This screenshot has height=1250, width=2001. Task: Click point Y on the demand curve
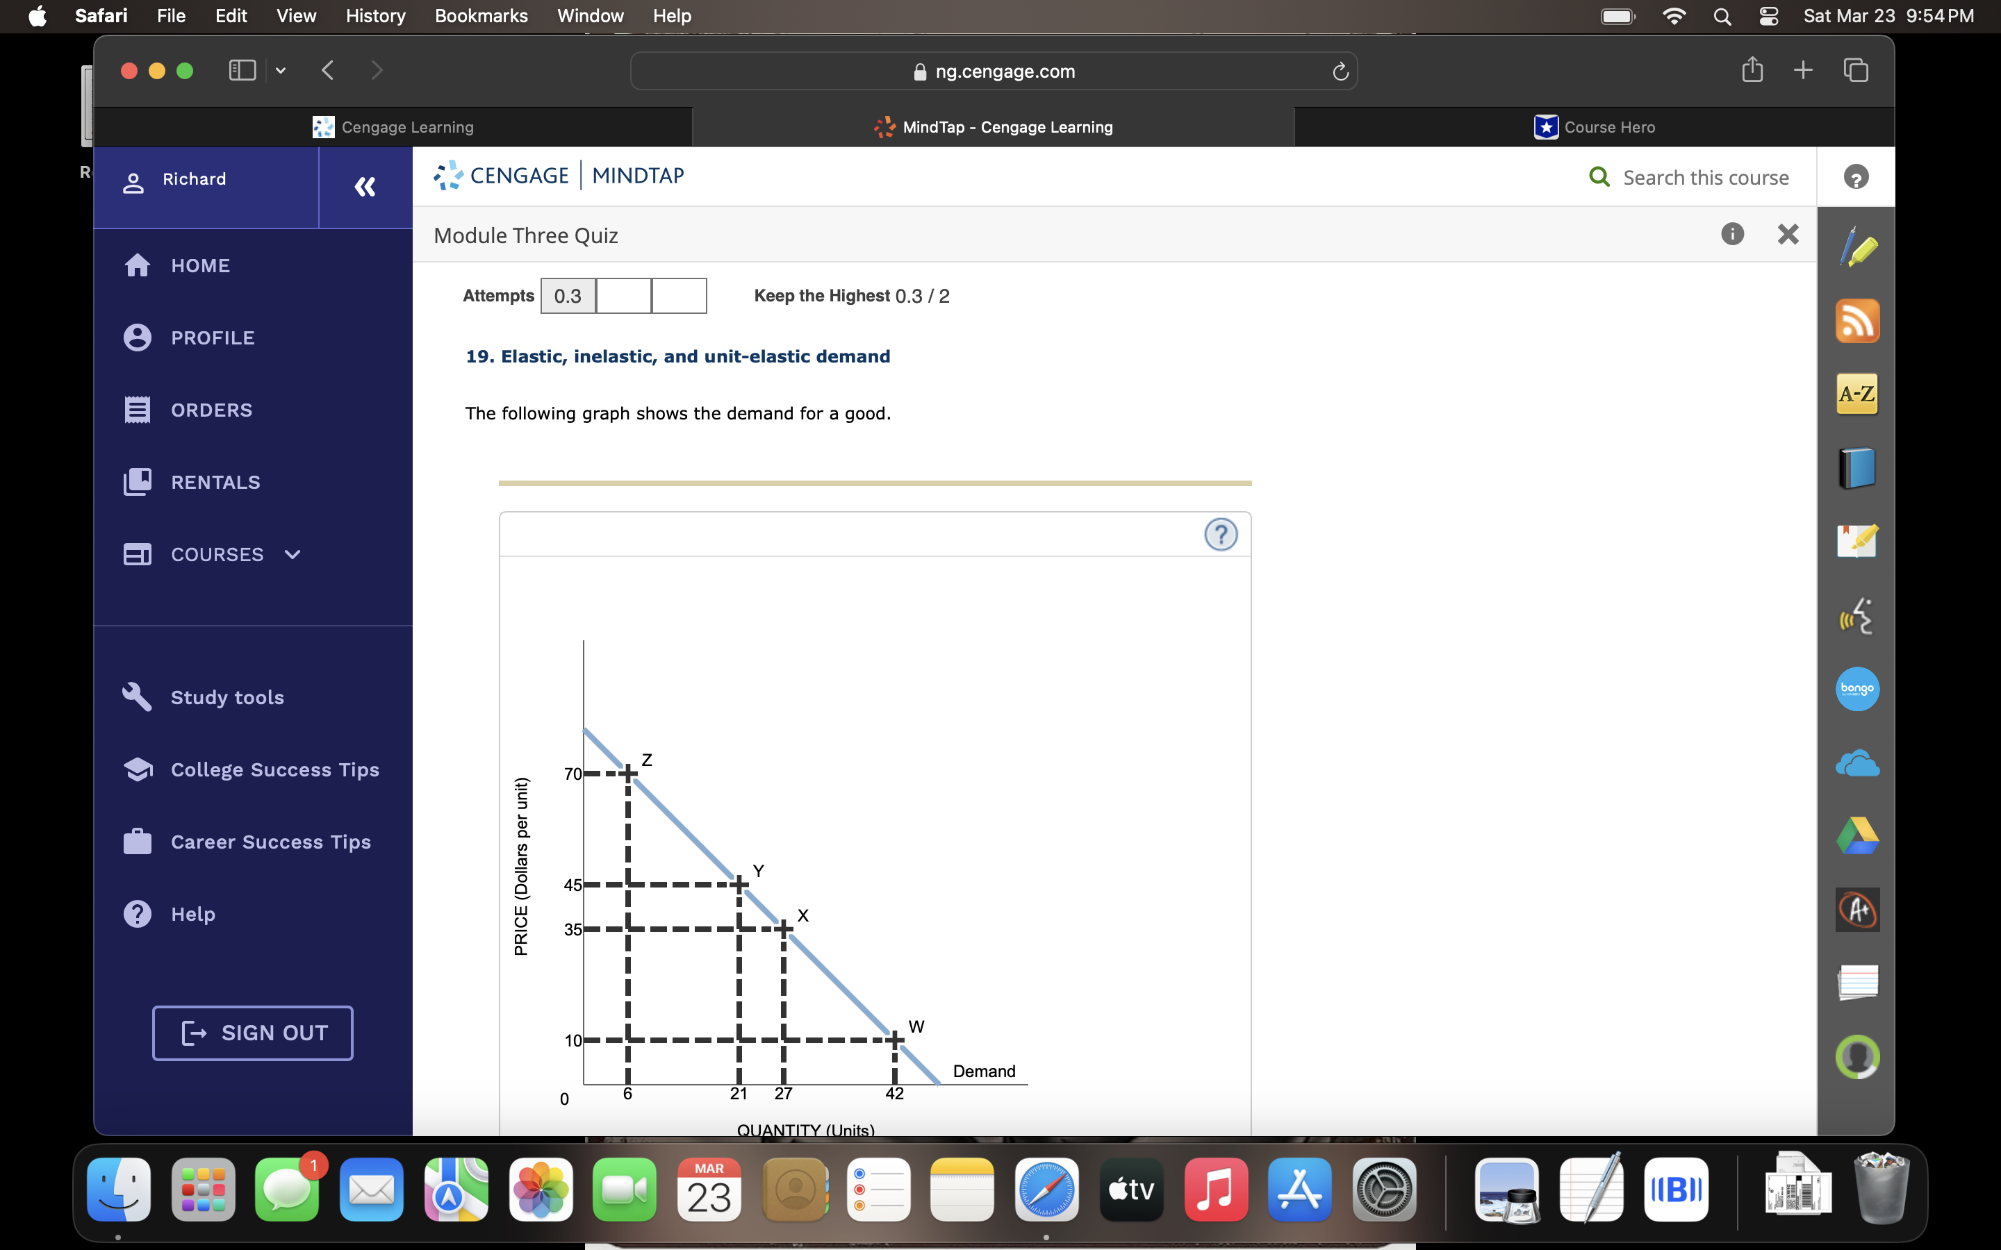(x=739, y=885)
